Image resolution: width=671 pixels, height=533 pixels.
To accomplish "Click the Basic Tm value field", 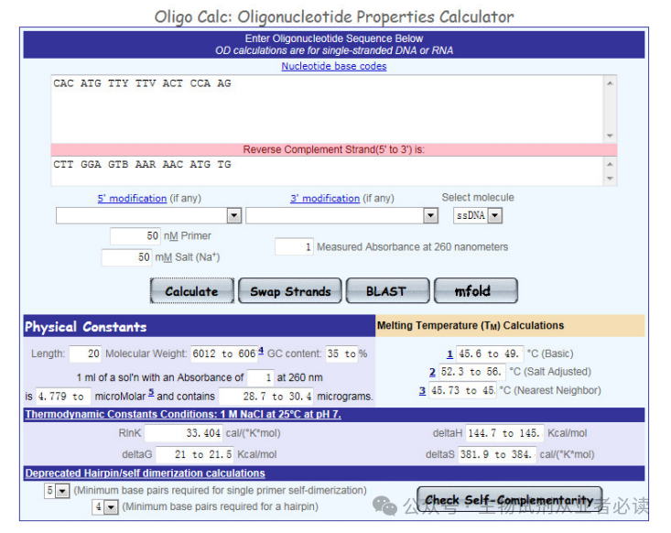I will [x=490, y=354].
